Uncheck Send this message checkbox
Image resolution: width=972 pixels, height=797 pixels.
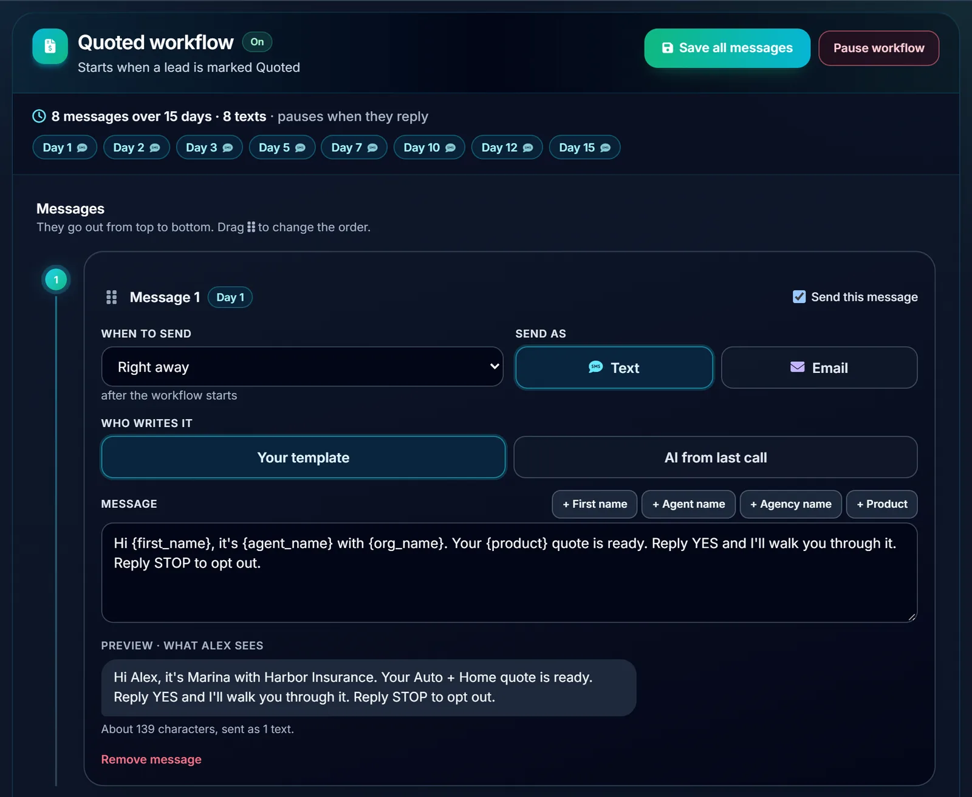coord(799,296)
